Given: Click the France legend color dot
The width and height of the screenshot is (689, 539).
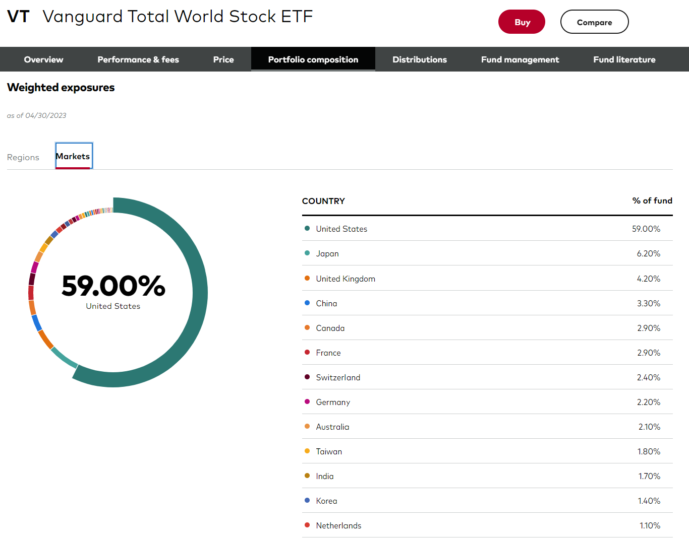Looking at the screenshot, I should [307, 352].
